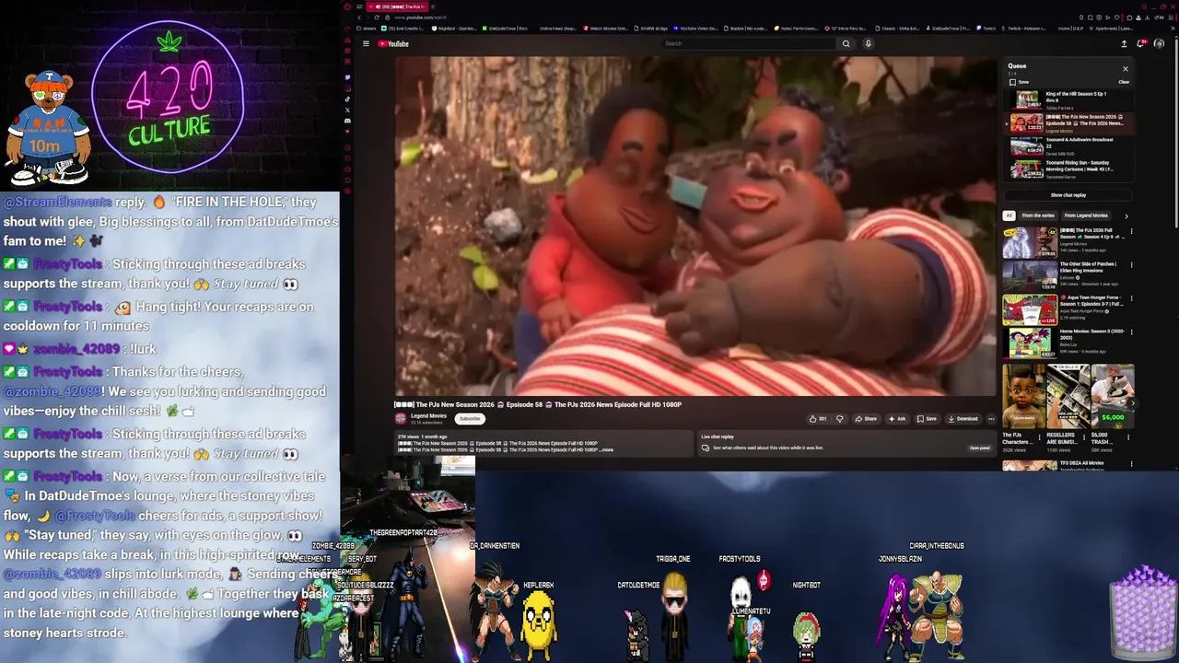The image size is (1179, 663).
Task: Reload the page with browser refresh icon
Action: coord(378,17)
